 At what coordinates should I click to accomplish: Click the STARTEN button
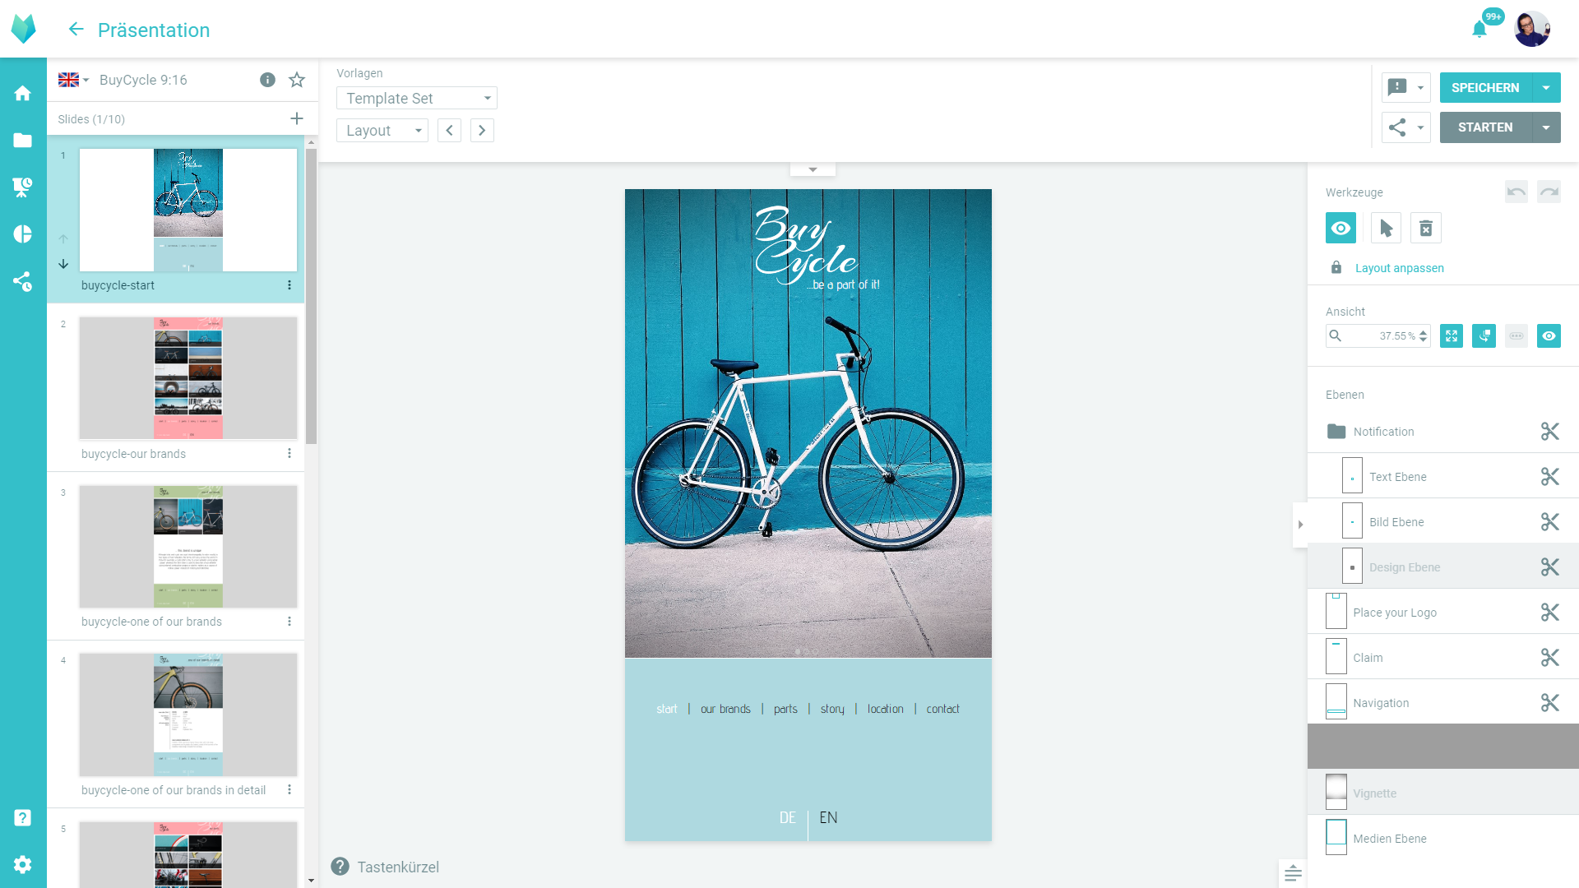(x=1485, y=127)
